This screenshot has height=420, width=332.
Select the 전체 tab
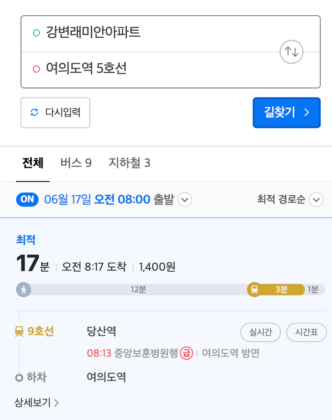click(33, 163)
